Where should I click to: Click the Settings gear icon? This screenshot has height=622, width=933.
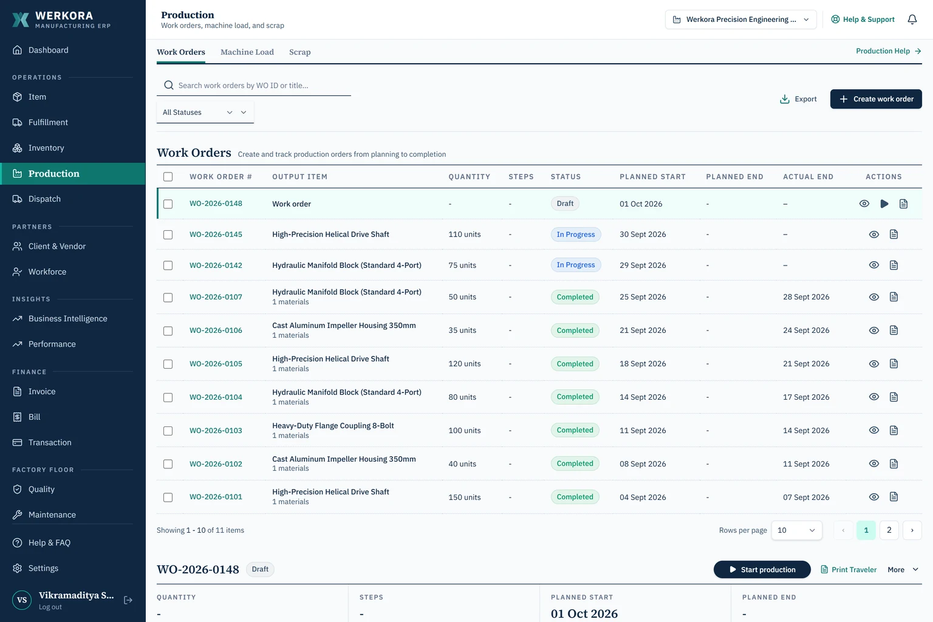[x=18, y=568]
